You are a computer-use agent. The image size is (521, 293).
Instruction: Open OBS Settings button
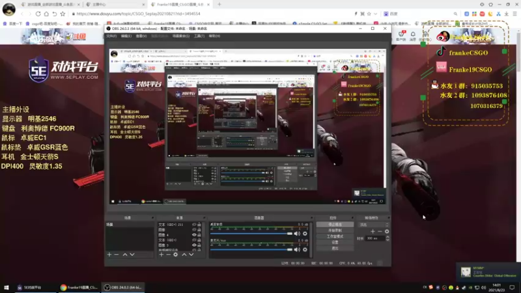335,242
